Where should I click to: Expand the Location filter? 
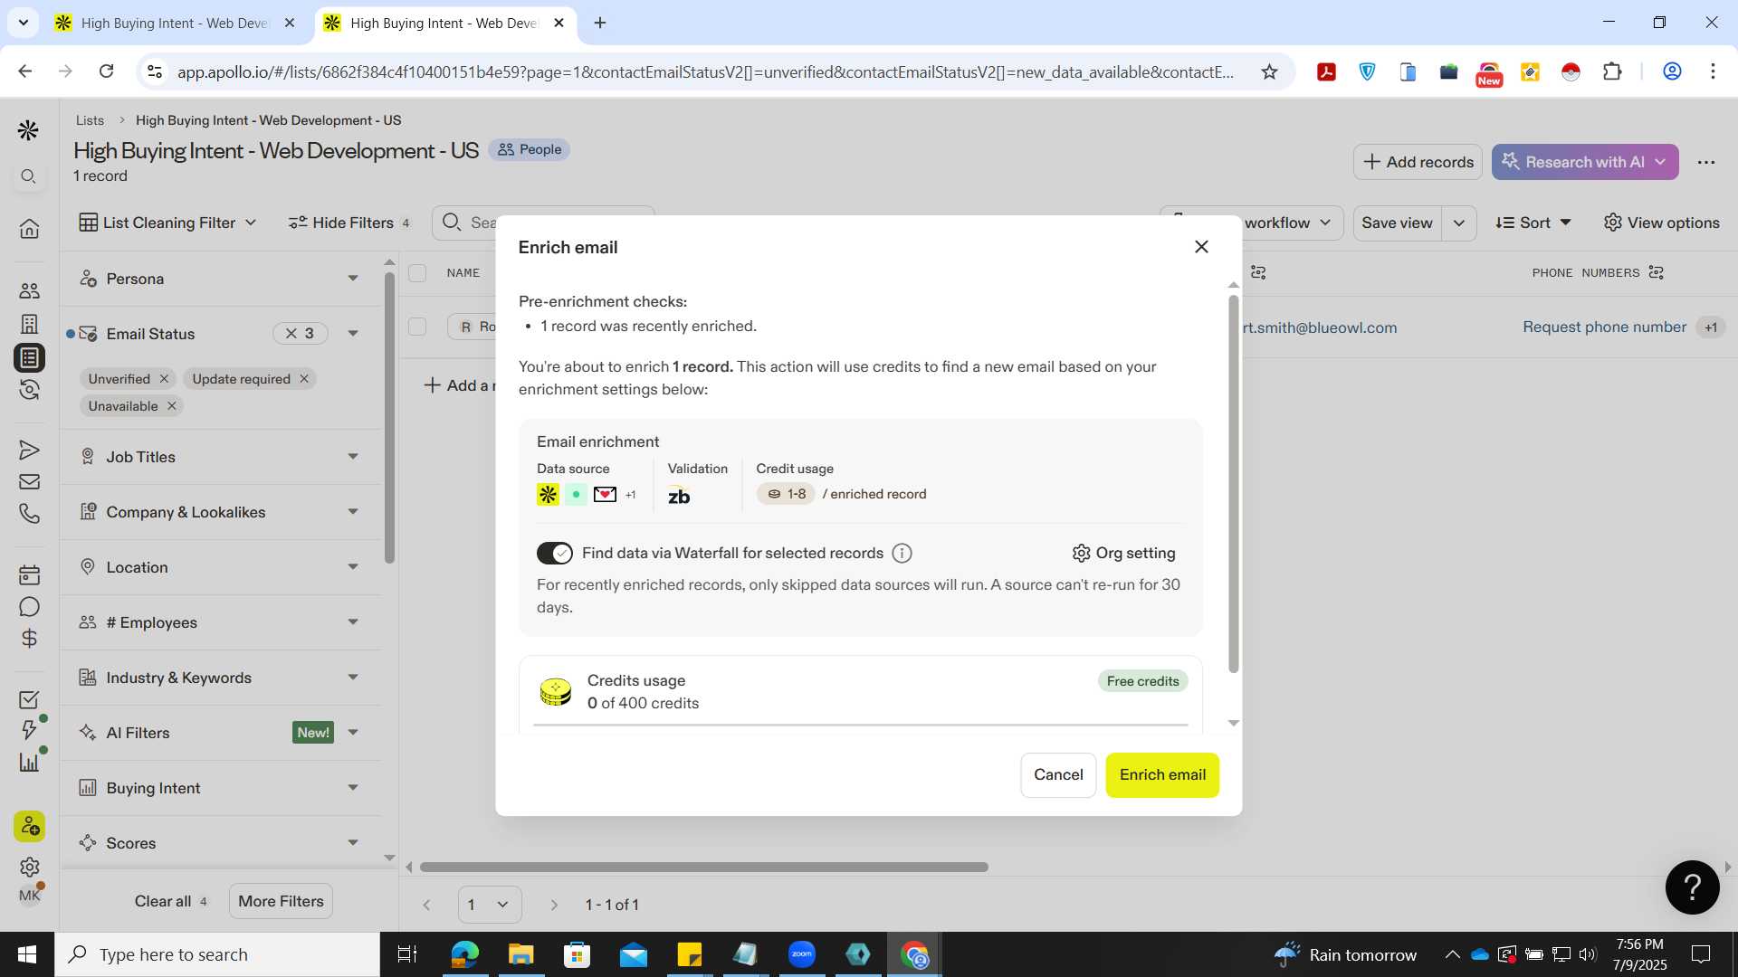click(x=353, y=567)
